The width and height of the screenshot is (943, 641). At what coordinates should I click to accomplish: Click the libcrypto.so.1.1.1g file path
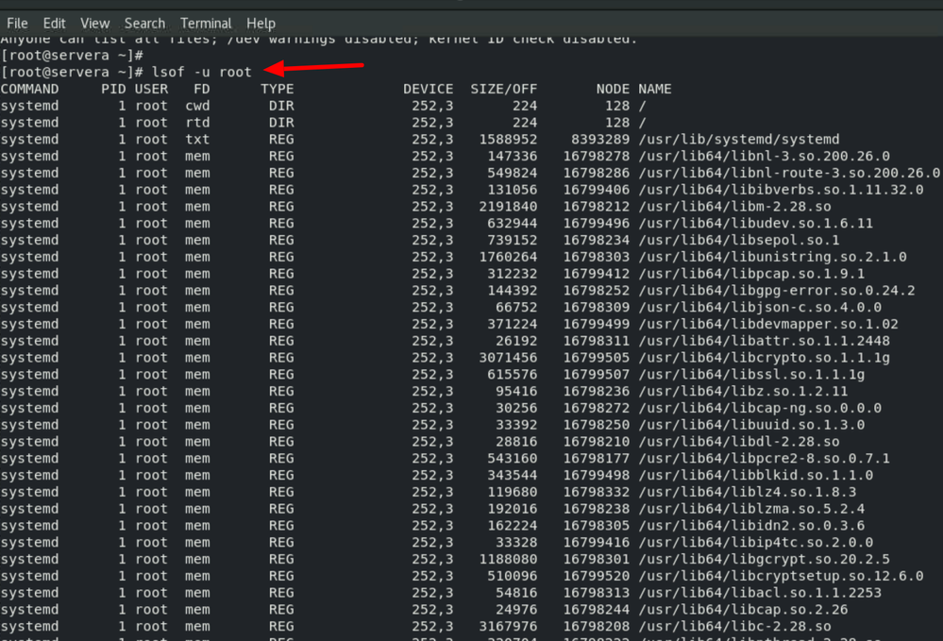[764, 358]
